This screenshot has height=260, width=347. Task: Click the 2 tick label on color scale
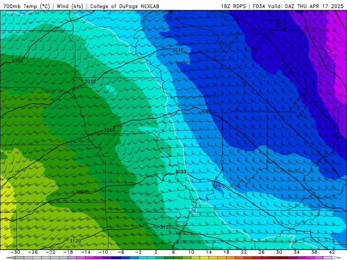(156, 252)
